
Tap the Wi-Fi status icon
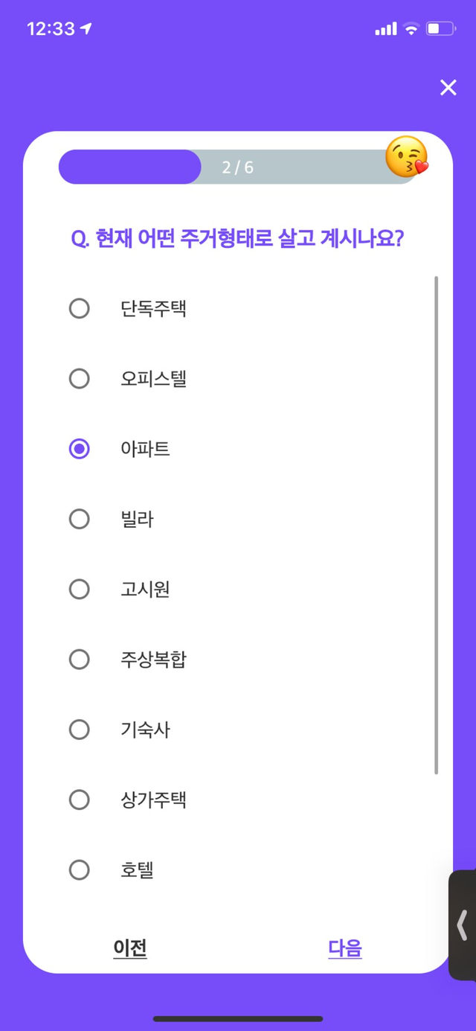(x=411, y=29)
